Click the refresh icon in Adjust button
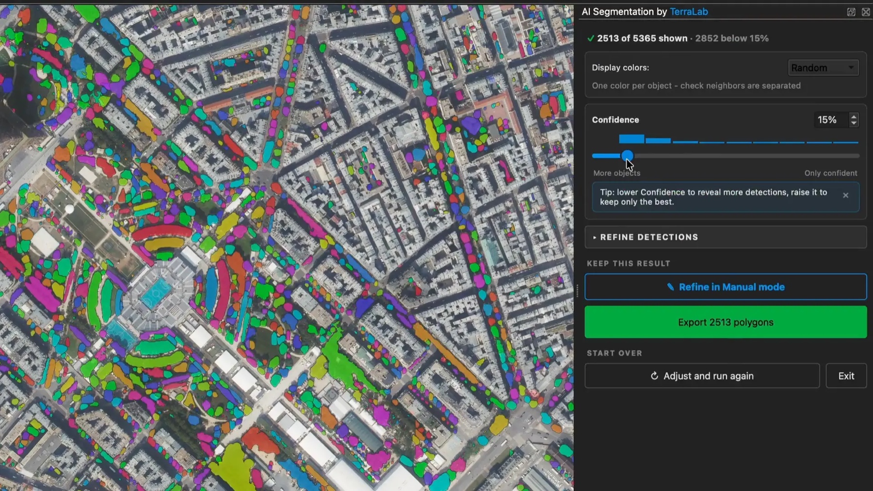The height and width of the screenshot is (491, 873). click(x=654, y=376)
